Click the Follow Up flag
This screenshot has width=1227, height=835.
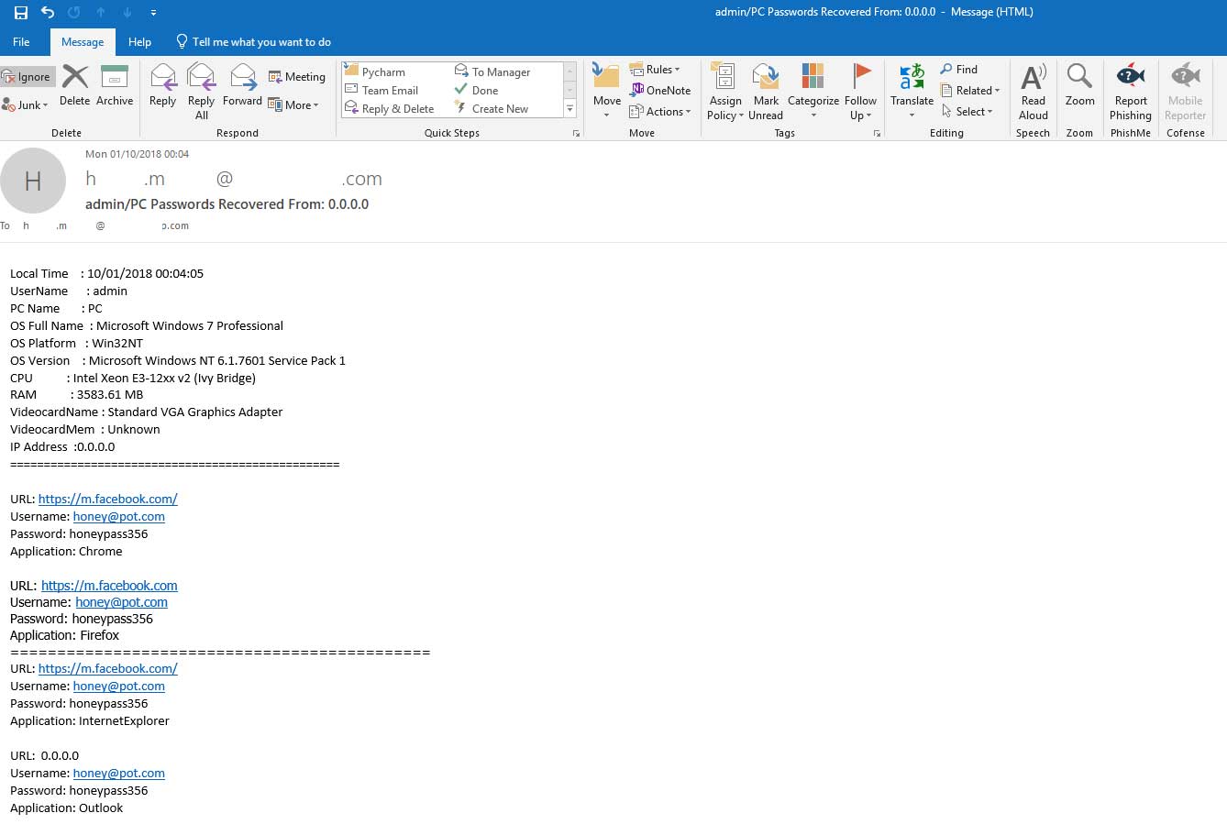click(860, 92)
